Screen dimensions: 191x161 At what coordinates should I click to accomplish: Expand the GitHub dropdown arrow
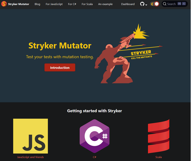(146, 5)
